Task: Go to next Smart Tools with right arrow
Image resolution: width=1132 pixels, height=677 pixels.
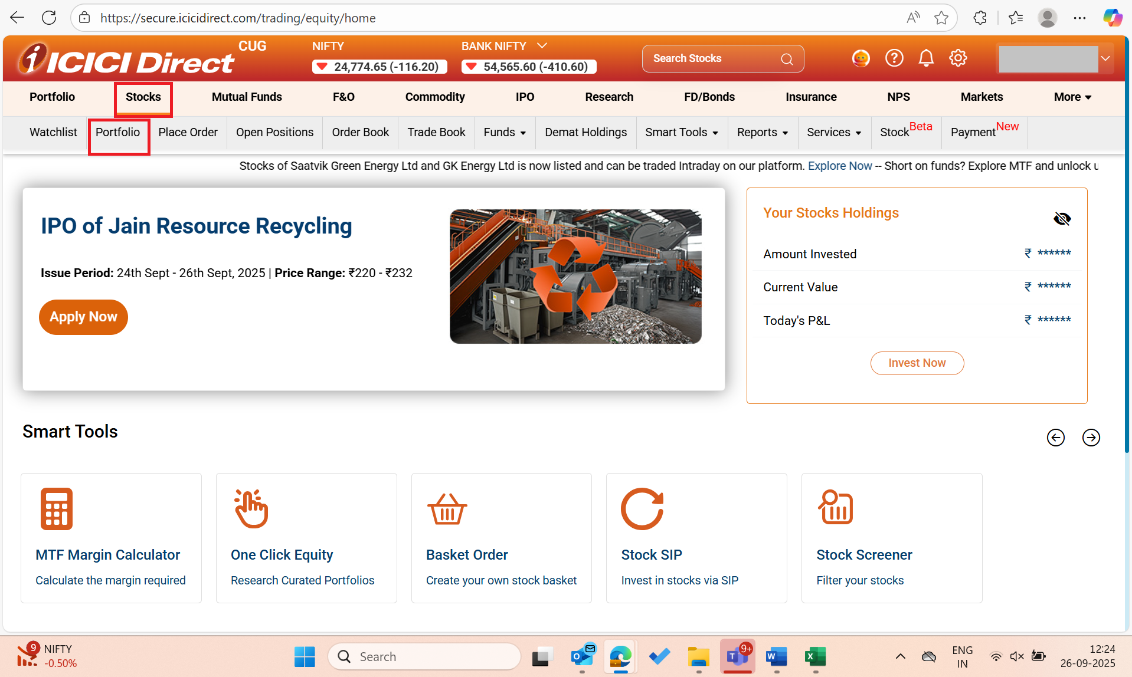Action: pyautogui.click(x=1091, y=438)
